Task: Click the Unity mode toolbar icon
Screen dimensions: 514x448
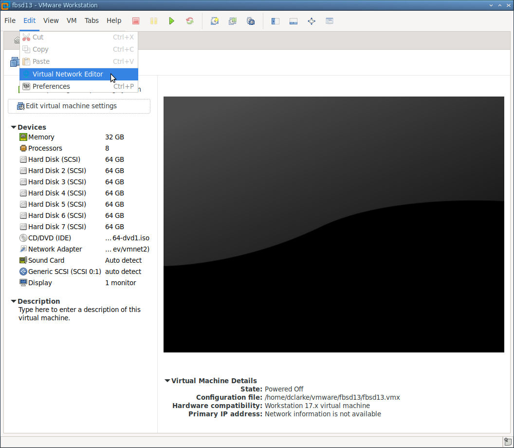Action: (x=330, y=21)
